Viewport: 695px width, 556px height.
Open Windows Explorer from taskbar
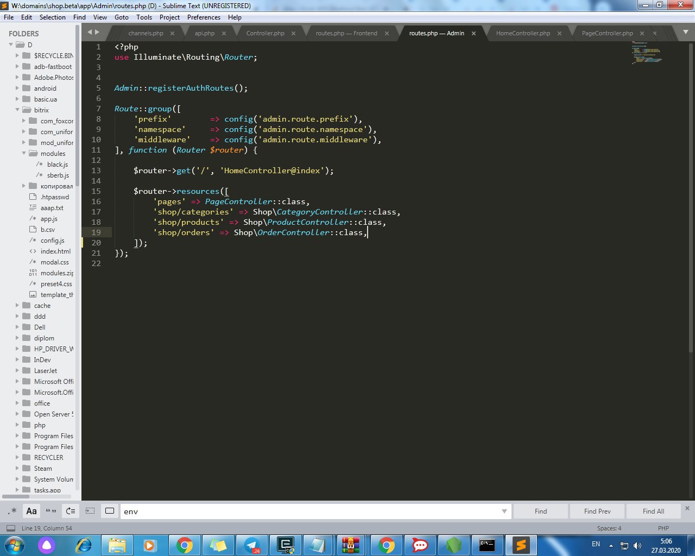[117, 545]
